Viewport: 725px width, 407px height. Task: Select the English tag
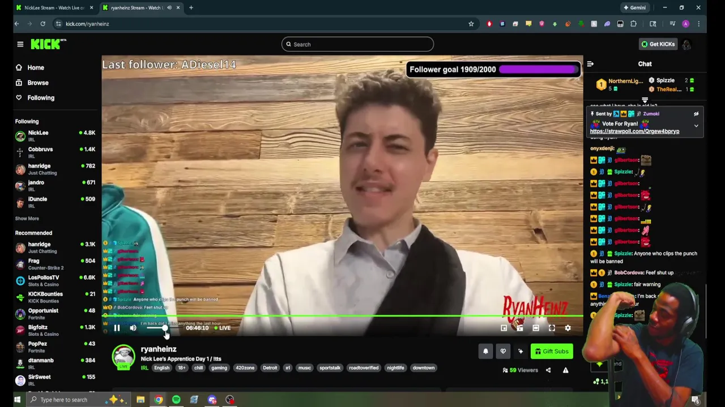click(161, 368)
